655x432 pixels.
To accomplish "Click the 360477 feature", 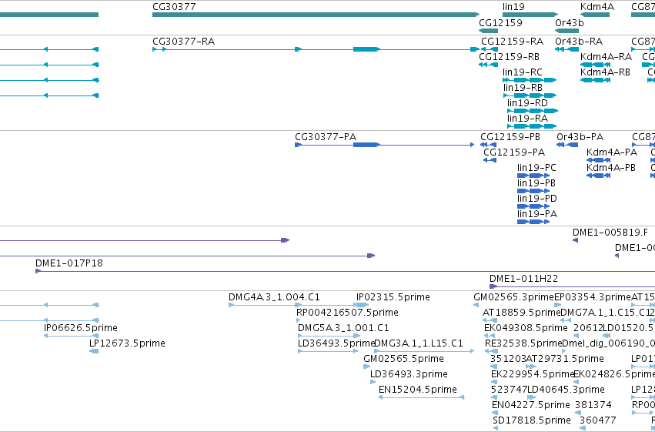I will pos(583,429).
